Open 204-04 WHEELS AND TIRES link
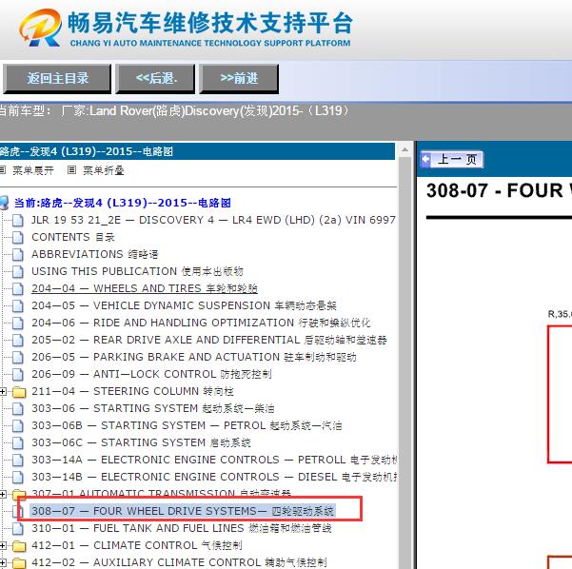The width and height of the screenshot is (572, 569). 145,288
